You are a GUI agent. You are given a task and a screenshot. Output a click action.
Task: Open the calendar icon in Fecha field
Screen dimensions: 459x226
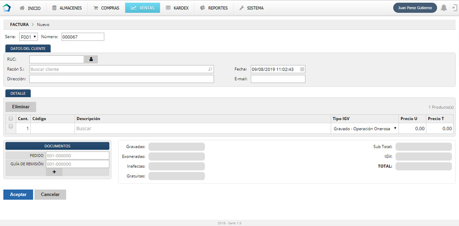point(302,69)
